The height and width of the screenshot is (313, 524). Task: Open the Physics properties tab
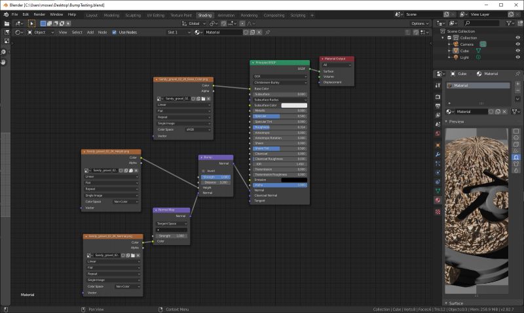[438, 173]
